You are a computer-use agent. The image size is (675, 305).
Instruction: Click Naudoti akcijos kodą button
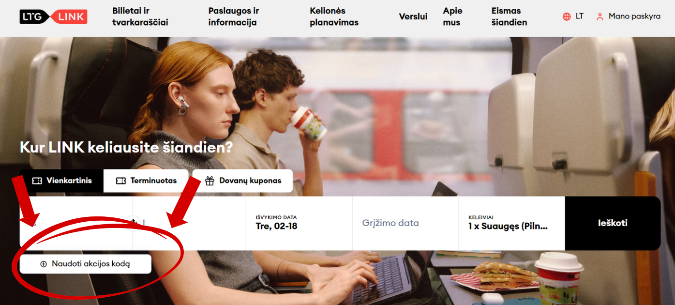[x=86, y=264]
